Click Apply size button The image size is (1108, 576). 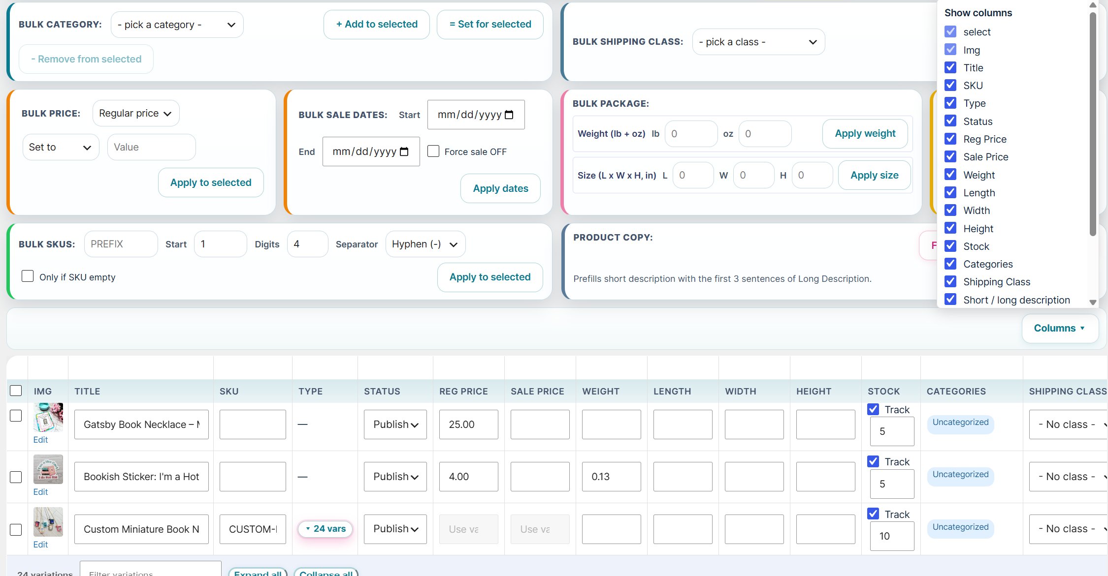click(875, 175)
